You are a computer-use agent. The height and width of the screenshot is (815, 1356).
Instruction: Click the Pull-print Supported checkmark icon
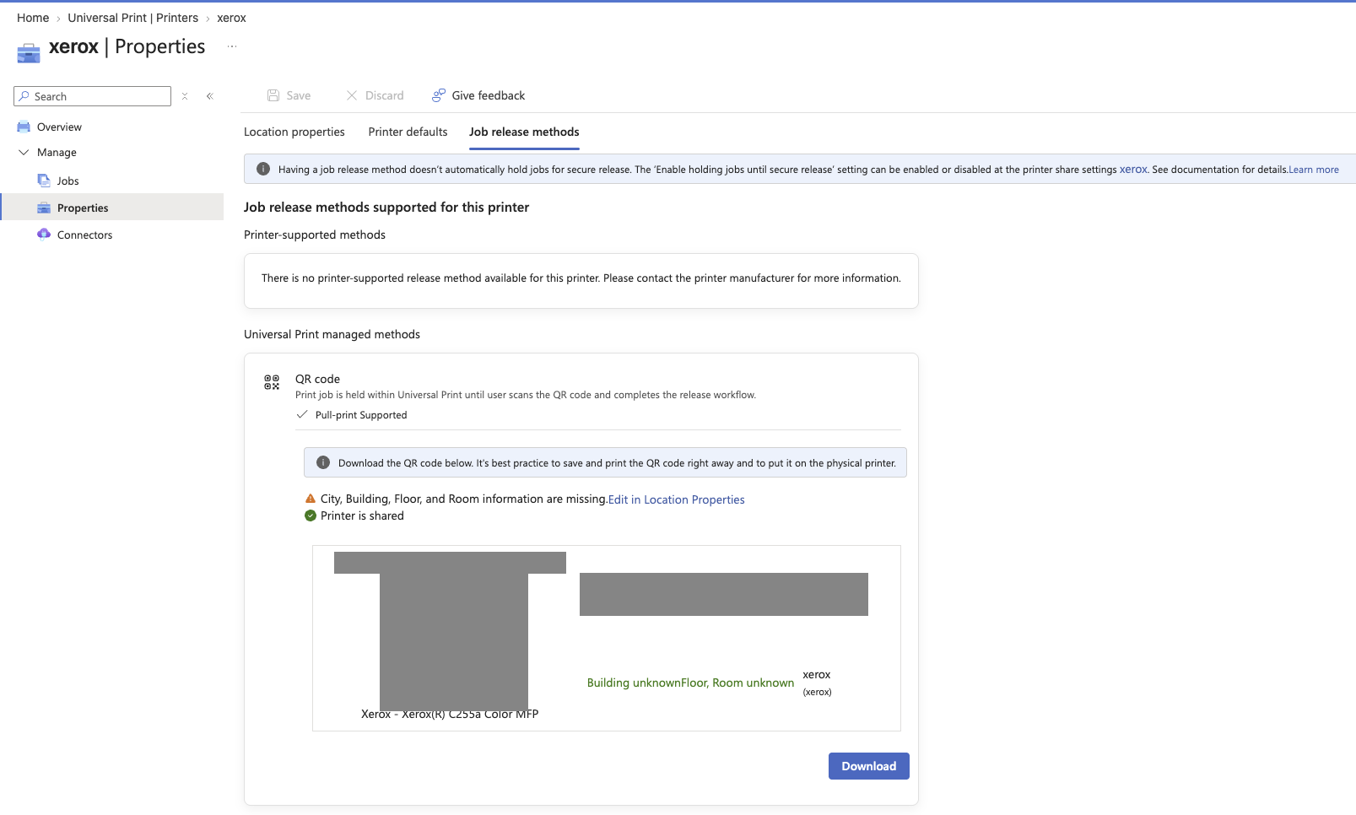tap(302, 414)
